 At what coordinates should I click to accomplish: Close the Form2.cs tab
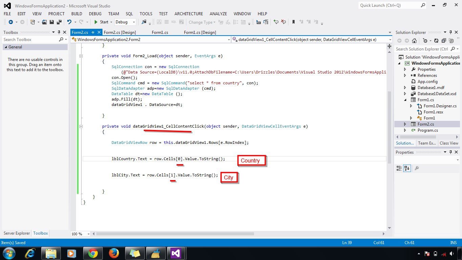pos(99,32)
